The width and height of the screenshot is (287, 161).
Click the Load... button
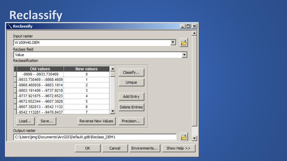click(25, 121)
